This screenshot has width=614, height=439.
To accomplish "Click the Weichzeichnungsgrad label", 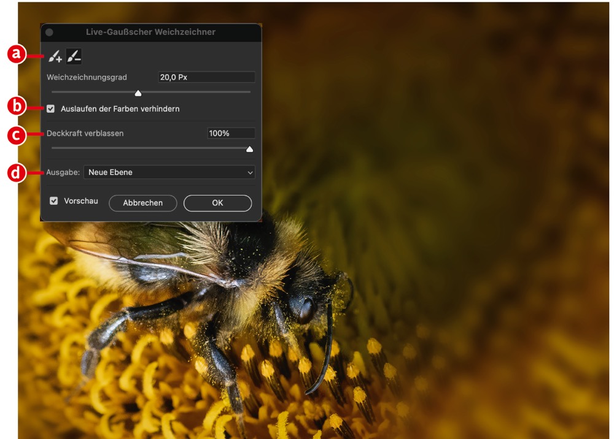I will click(87, 77).
